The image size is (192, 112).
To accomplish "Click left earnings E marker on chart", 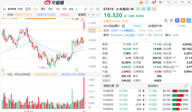I will point(3,70).
